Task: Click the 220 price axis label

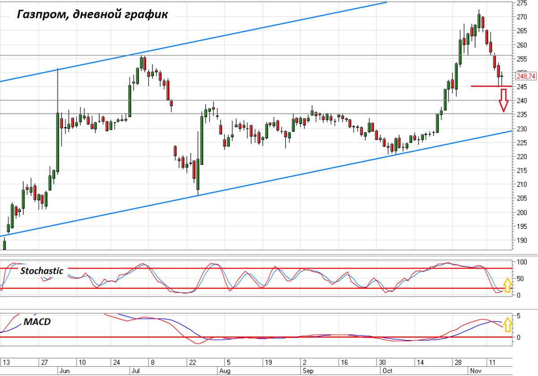Action: [x=521, y=157]
